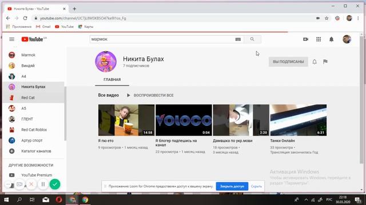The width and height of the screenshot is (366, 205).
Task: Open the Танки Онлайн video thumbnail
Action: click(x=299, y=120)
